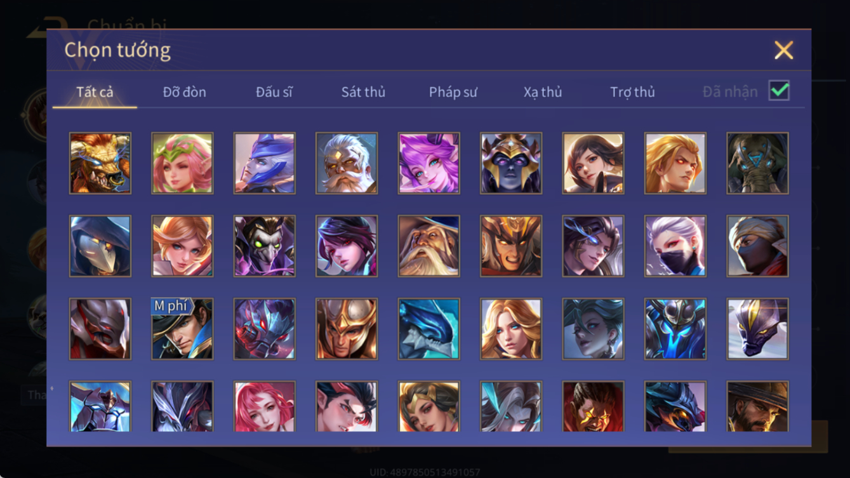
Task: Select the white-haired masked ninja hero
Action: [x=675, y=246]
